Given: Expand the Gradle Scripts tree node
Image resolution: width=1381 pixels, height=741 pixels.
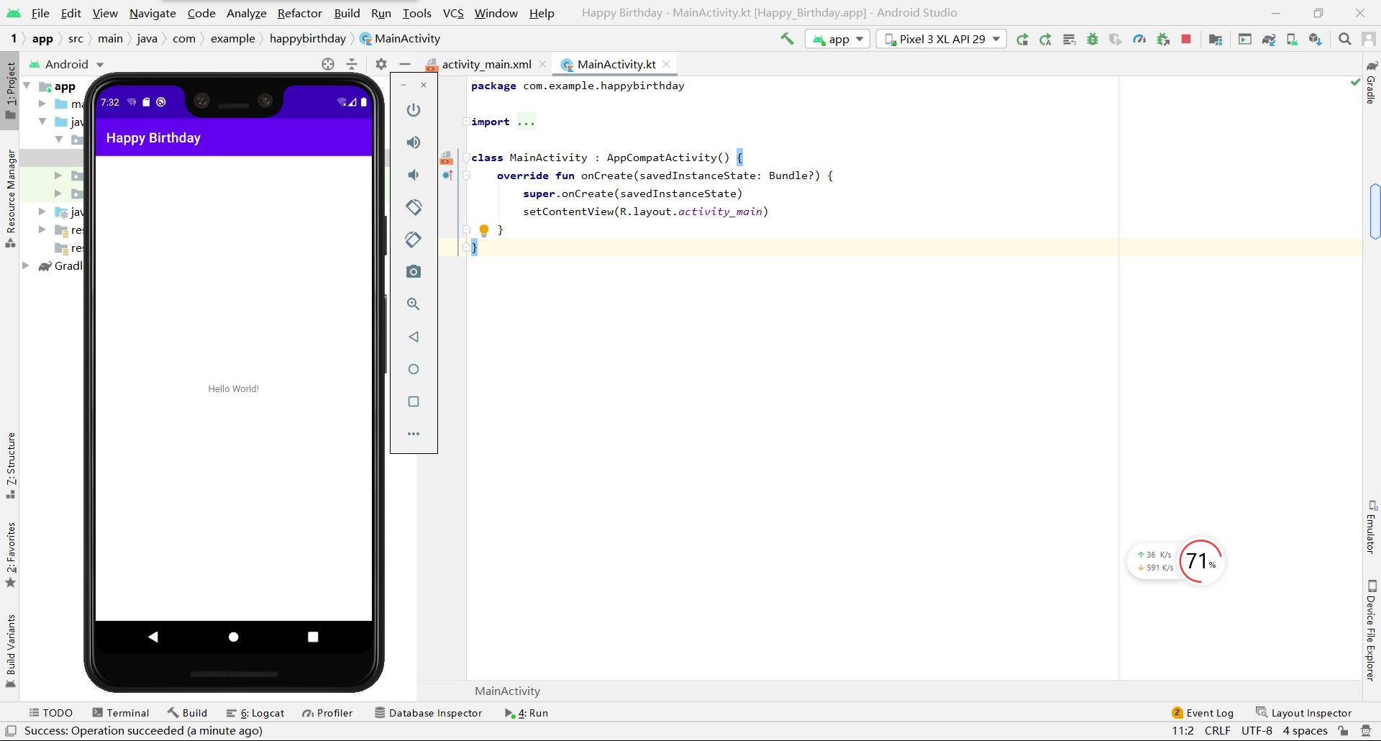Looking at the screenshot, I should click(x=27, y=265).
